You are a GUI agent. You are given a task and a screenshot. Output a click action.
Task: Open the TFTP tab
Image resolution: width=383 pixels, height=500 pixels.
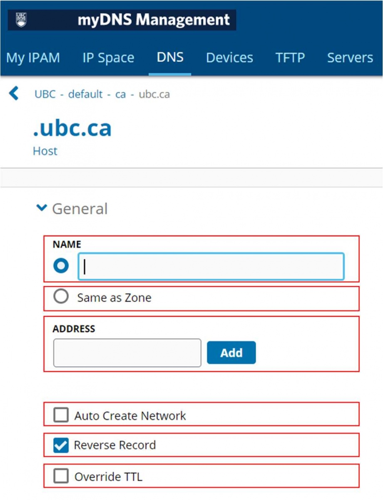(290, 57)
